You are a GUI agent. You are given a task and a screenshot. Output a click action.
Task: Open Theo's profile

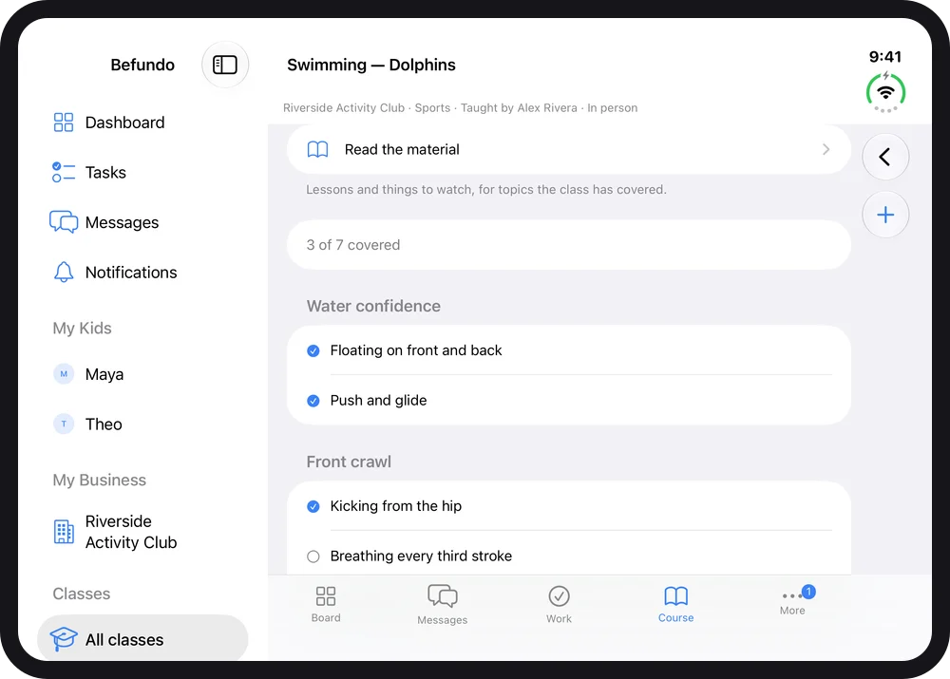pyautogui.click(x=103, y=424)
